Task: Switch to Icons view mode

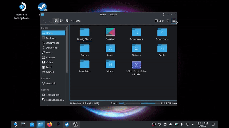Action: click(56, 21)
